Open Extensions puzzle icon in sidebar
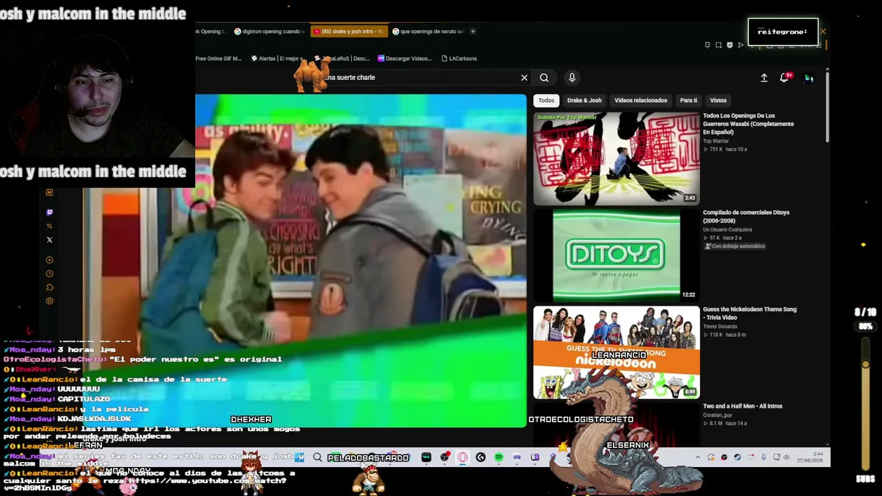Image resolution: width=882 pixels, height=496 pixels. (49, 287)
